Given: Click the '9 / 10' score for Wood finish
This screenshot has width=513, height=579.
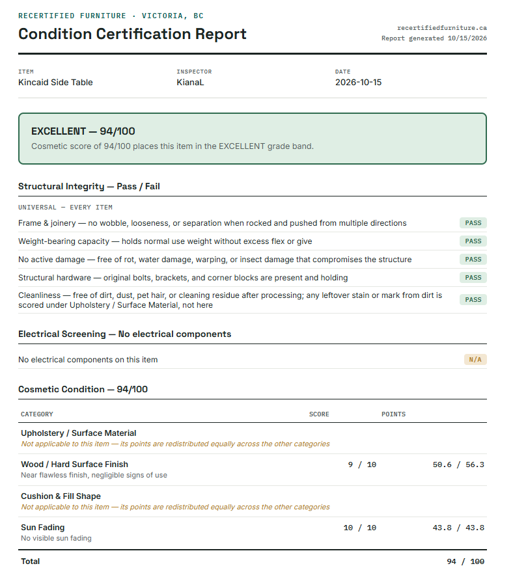Looking at the screenshot, I should (362, 465).
